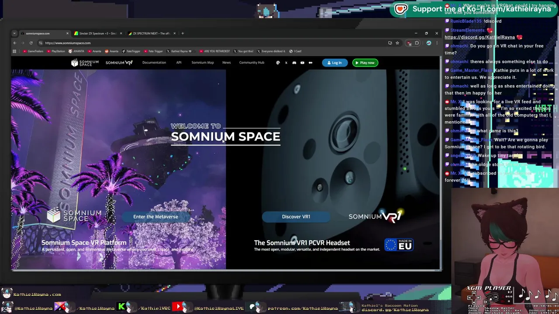Open the Extensions puzzle icon
Screen dimensions: 559x314
pos(417,43)
